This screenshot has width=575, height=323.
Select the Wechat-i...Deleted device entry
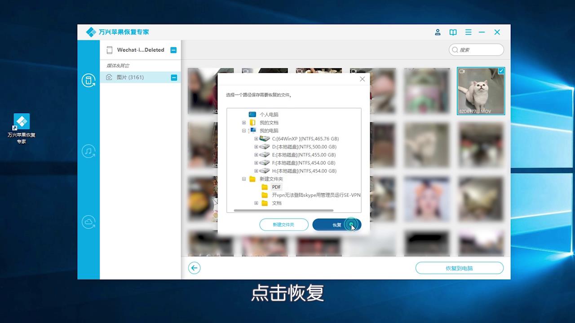(x=140, y=50)
